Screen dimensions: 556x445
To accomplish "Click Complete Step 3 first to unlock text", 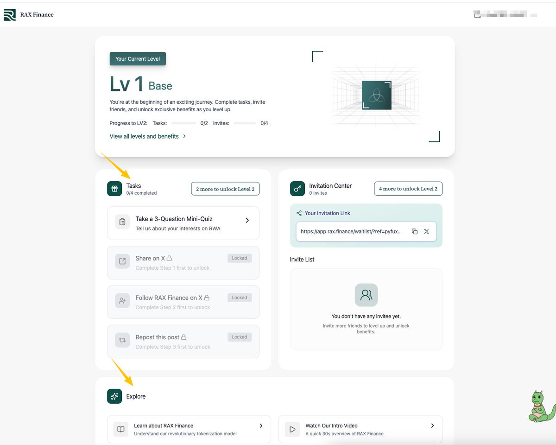I will point(173,347).
